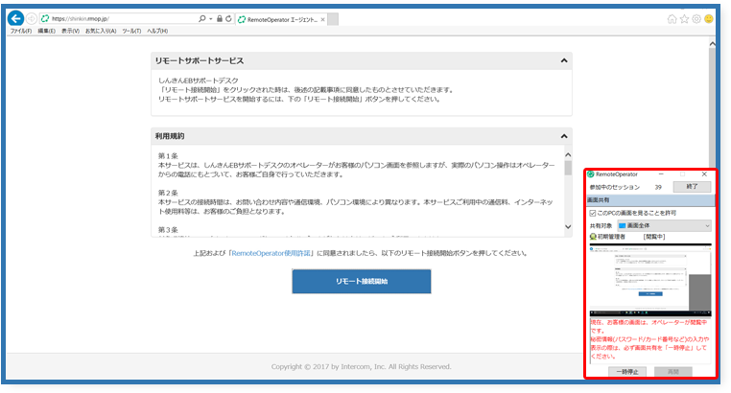Click the shared screen preview thumbnail
The width and height of the screenshot is (731, 393).
click(650, 281)
